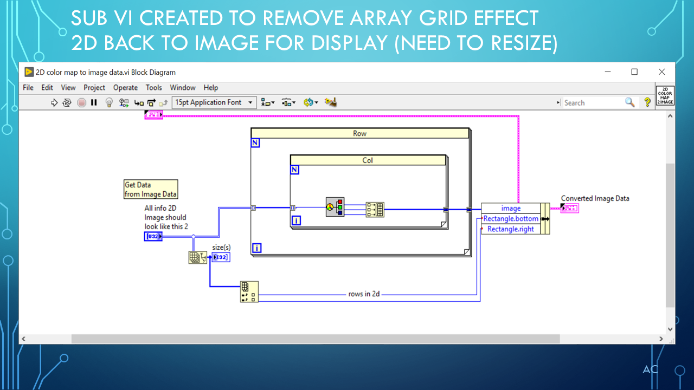Viewport: 694px width, 390px height.
Task: Click Run Continuously button
Action: tap(67, 102)
